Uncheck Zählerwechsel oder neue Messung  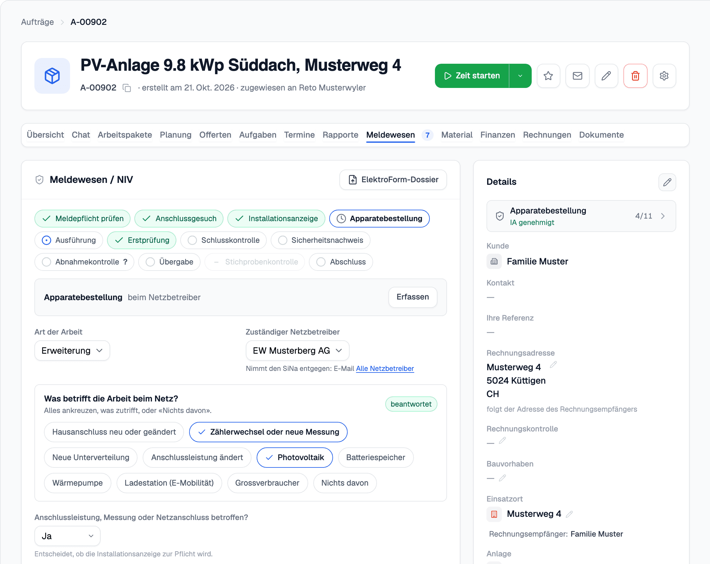(x=268, y=432)
